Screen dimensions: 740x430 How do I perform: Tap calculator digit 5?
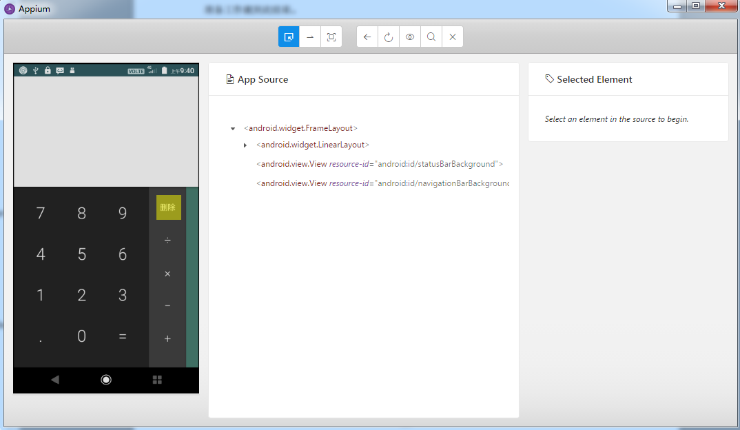(81, 254)
